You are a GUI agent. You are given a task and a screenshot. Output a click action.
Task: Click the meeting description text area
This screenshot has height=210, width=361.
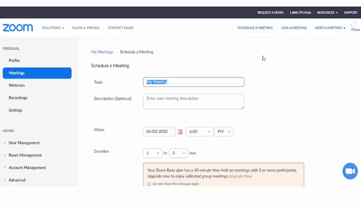click(193, 101)
